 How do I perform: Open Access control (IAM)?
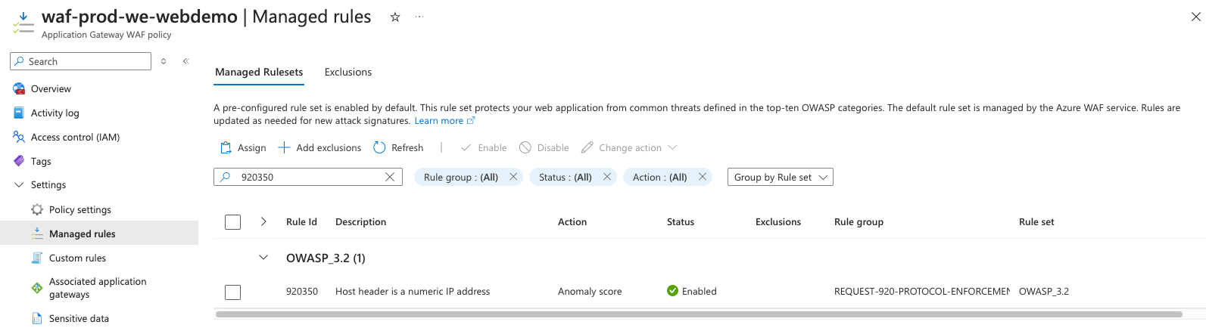point(75,137)
